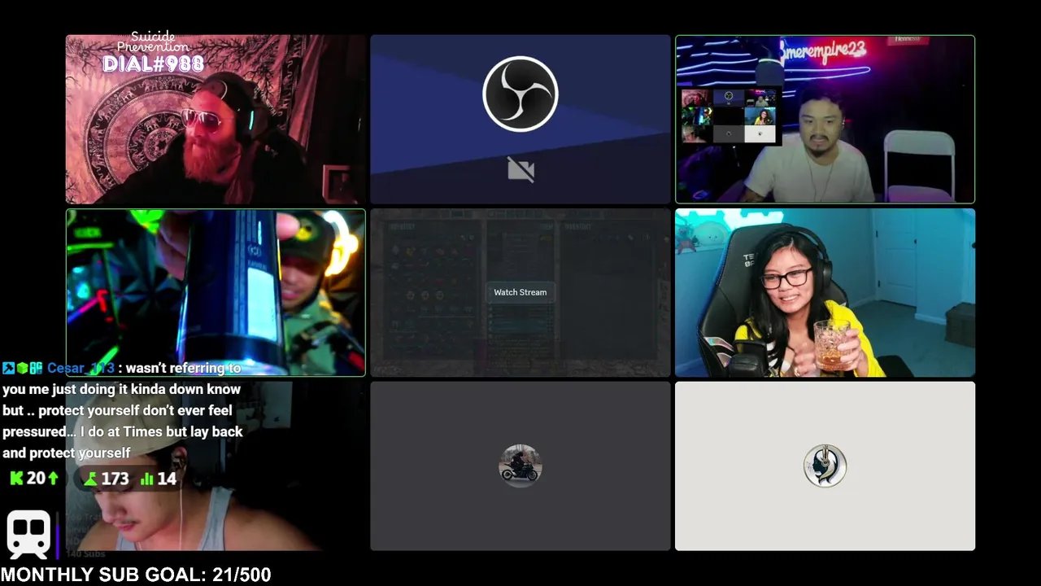Click the DIAL#988 overlay text
The height and width of the screenshot is (586, 1041).
click(x=154, y=63)
